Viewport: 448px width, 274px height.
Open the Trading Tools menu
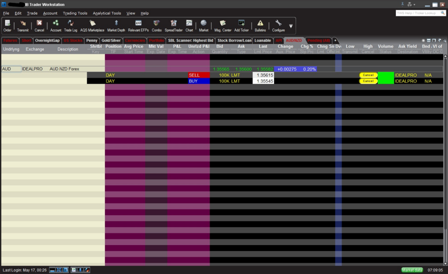[x=75, y=13]
